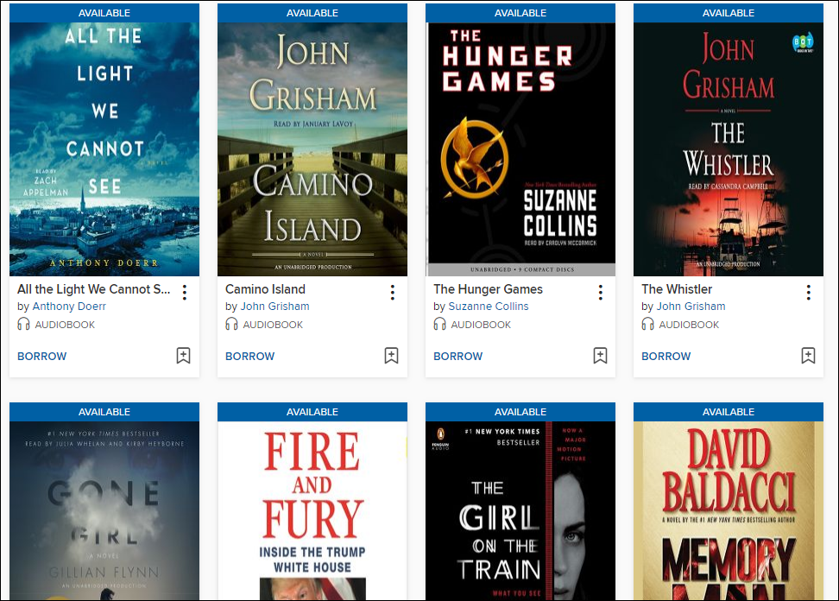Screen dimensions: 839x601
Task: Borrow the Camino Island audiobook
Action: (249, 357)
